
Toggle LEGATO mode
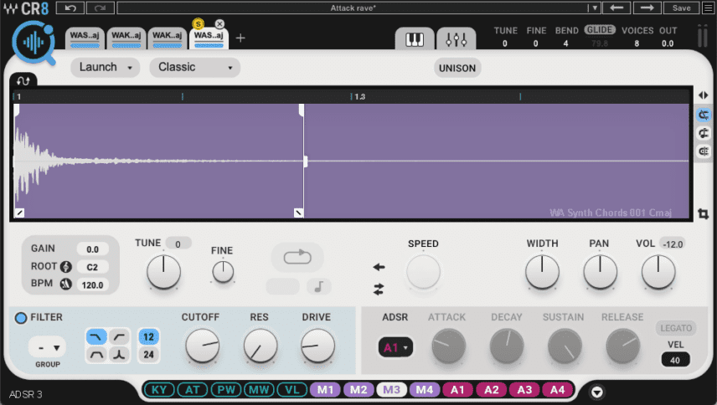[x=676, y=328]
